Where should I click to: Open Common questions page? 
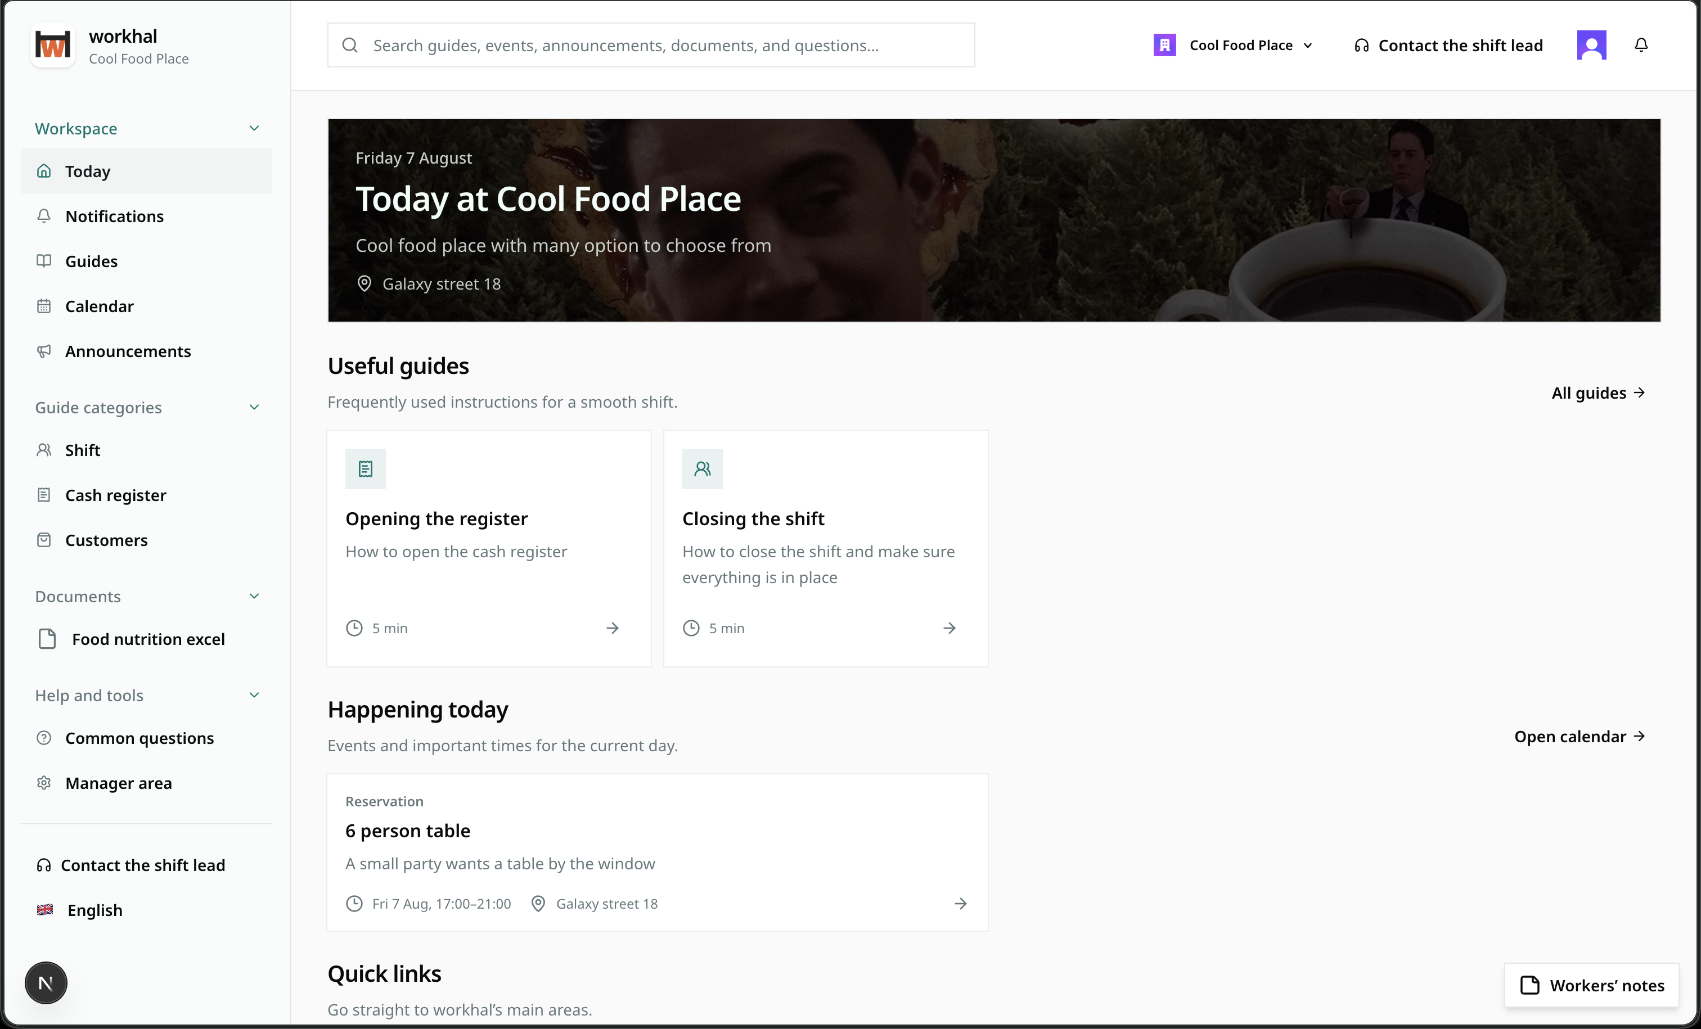point(146,738)
